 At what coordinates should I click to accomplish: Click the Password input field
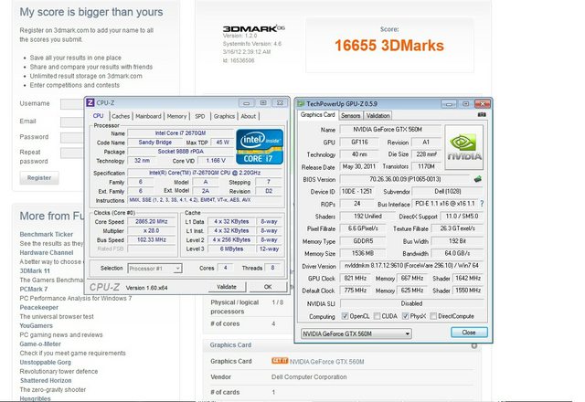72,137
